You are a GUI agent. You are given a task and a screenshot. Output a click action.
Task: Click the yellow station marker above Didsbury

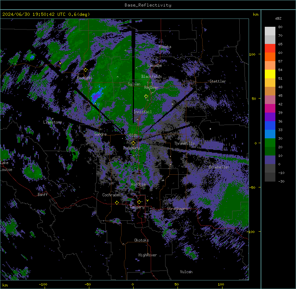[133, 143]
